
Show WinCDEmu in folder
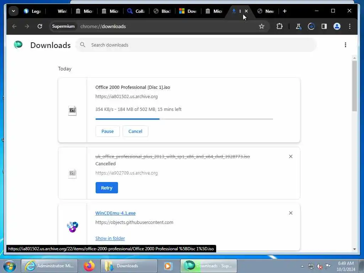tap(110, 239)
